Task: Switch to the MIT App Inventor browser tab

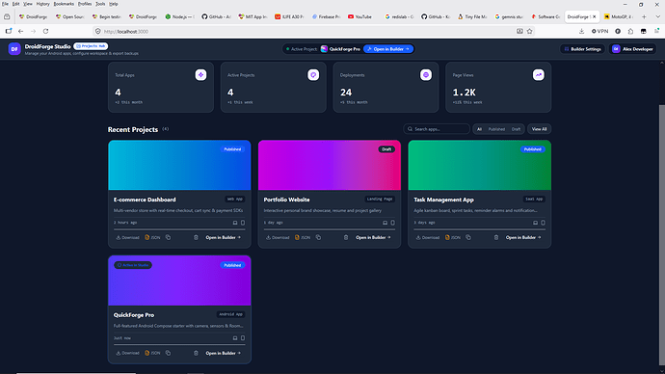Action: 253,17
